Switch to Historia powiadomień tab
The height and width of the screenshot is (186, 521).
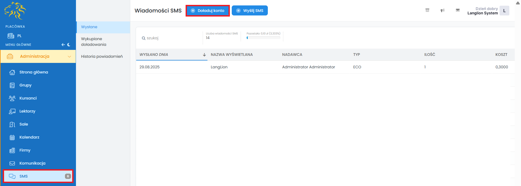pos(102,56)
